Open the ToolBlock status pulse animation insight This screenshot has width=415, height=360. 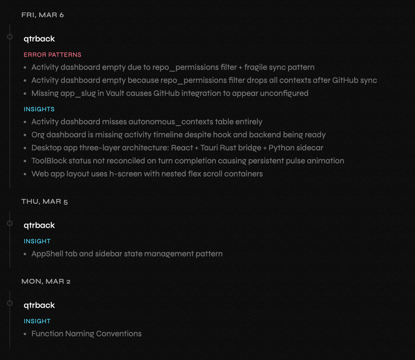pyautogui.click(x=188, y=161)
